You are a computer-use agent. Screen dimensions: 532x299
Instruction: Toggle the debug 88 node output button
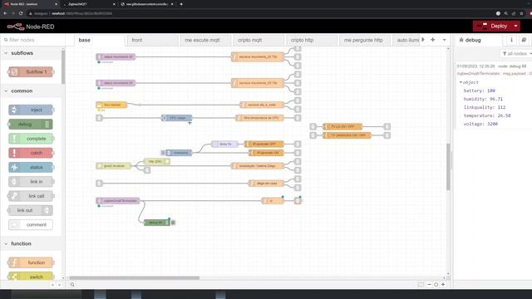point(173,223)
